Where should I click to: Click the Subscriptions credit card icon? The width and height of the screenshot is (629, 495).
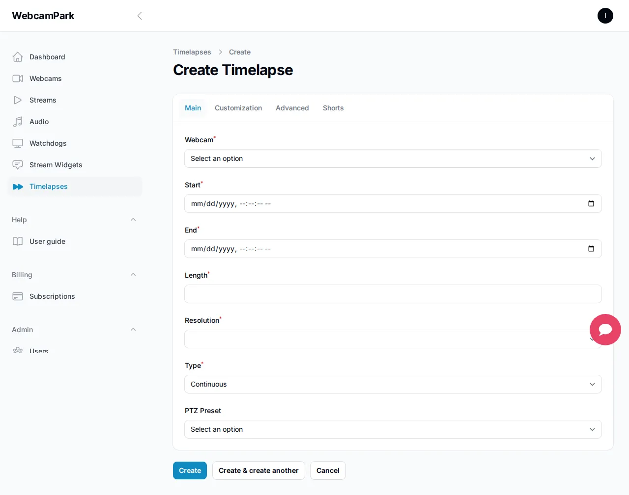[x=18, y=296]
